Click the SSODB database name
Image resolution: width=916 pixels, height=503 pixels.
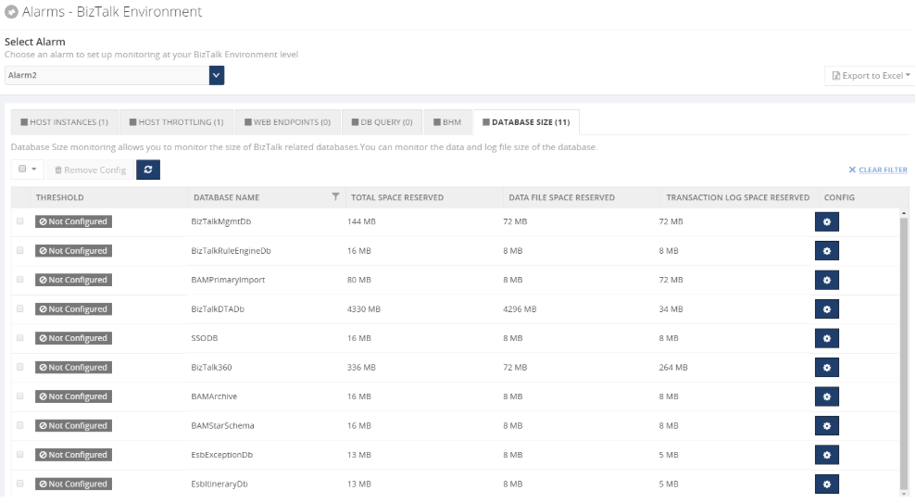[x=205, y=338]
